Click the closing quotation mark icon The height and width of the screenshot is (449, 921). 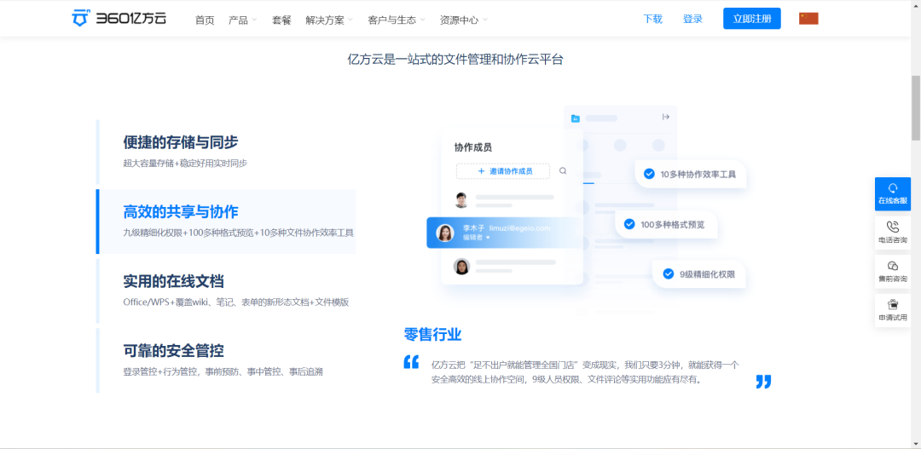(763, 382)
